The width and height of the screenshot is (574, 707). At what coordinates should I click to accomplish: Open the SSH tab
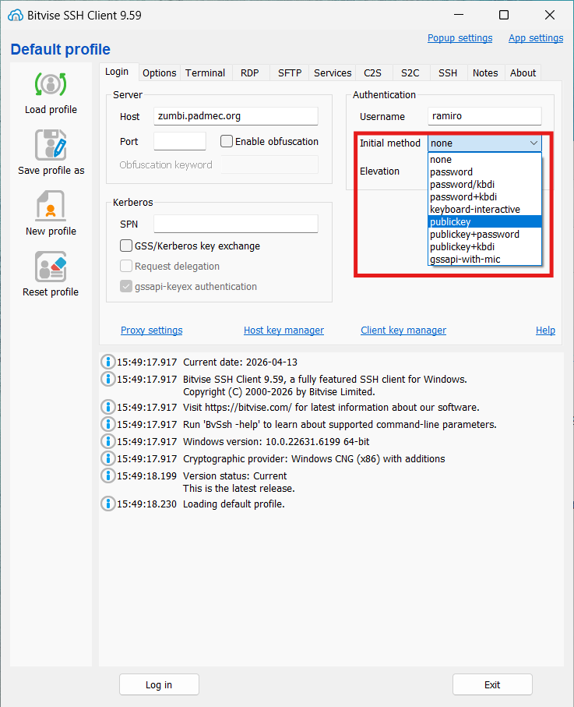pyautogui.click(x=448, y=73)
